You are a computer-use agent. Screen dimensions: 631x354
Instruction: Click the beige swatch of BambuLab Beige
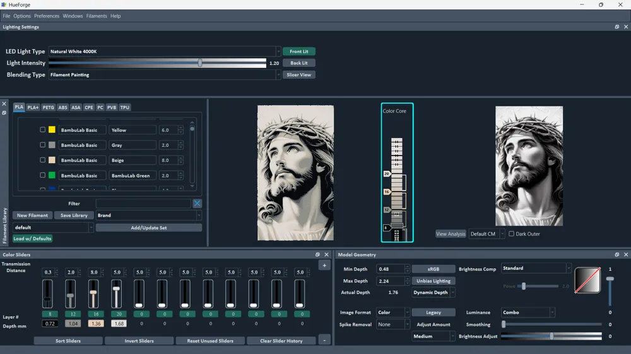[x=52, y=160]
